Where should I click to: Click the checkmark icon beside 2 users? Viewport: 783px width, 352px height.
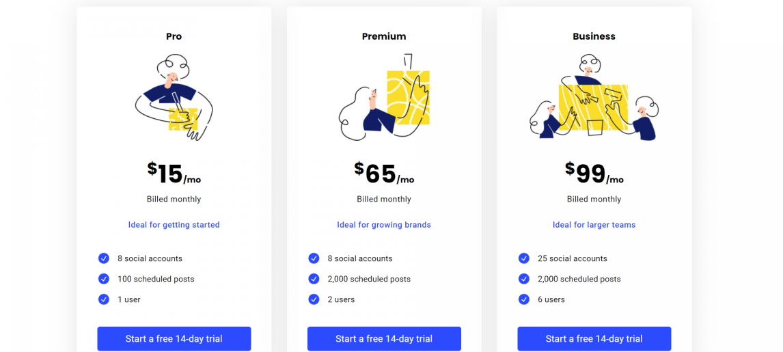(314, 299)
